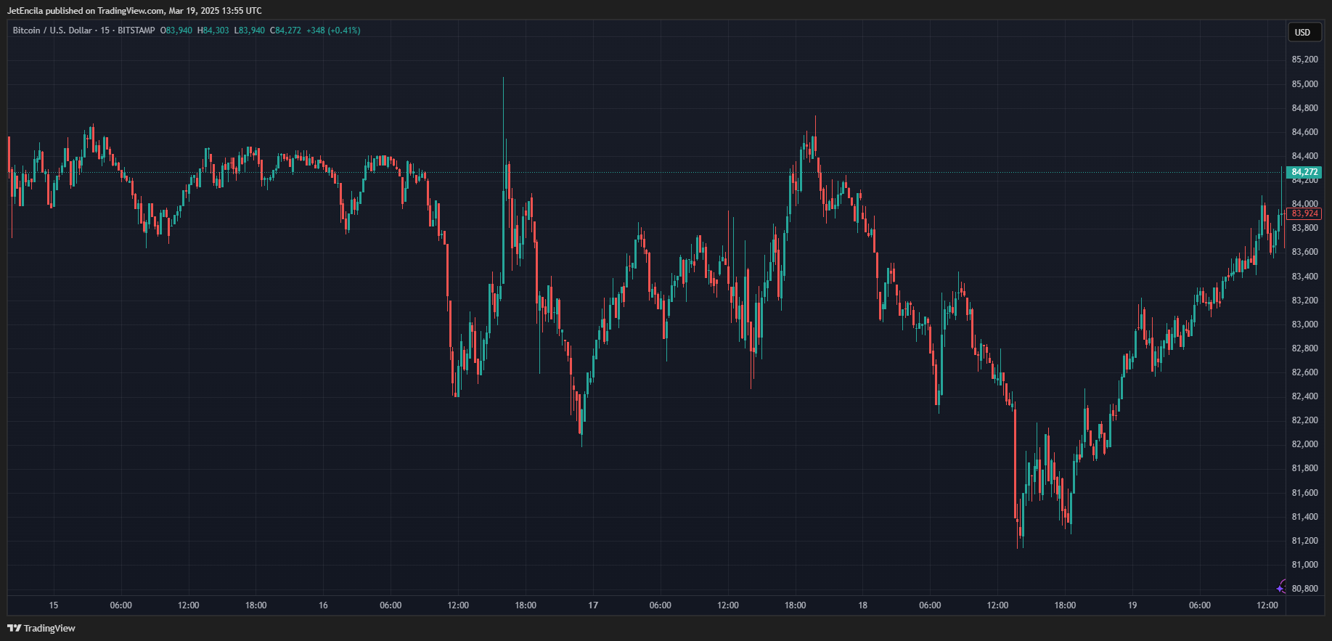The height and width of the screenshot is (641, 1332).
Task: Click the 81,800 price axis label
Action: coord(1304,468)
